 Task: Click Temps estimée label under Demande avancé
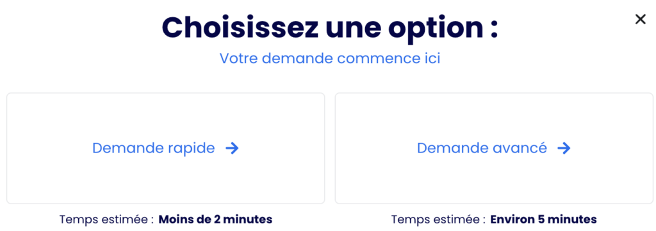439,219
